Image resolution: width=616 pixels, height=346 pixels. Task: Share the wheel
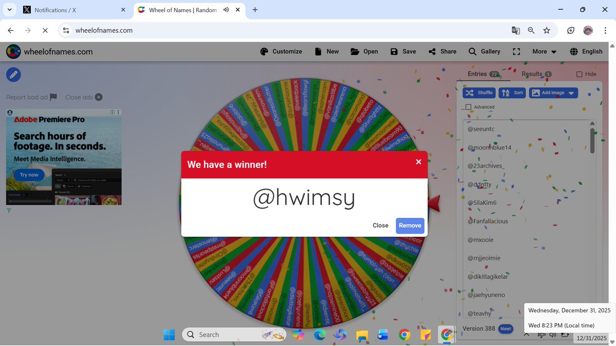tap(442, 51)
